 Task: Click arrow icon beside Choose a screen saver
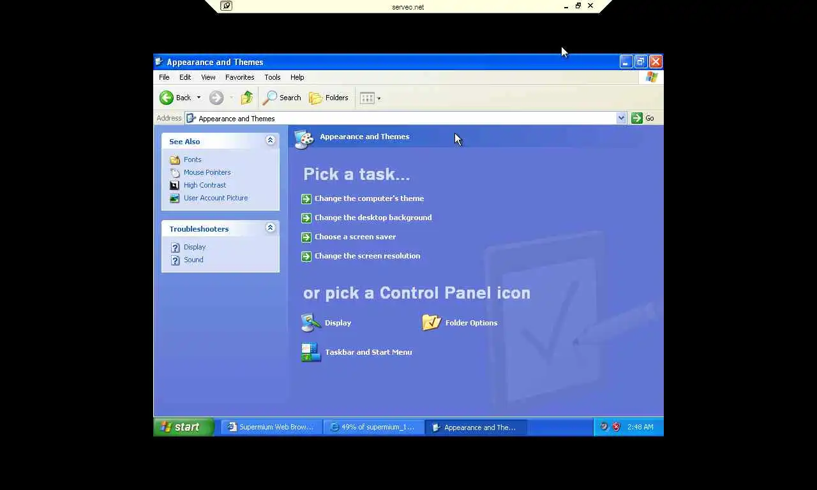coord(306,237)
